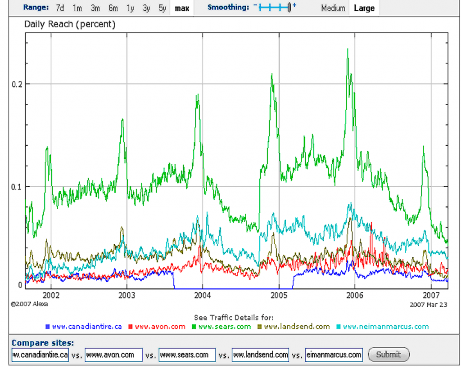Choose the 1y range
The height and width of the screenshot is (368, 461).
click(x=130, y=8)
